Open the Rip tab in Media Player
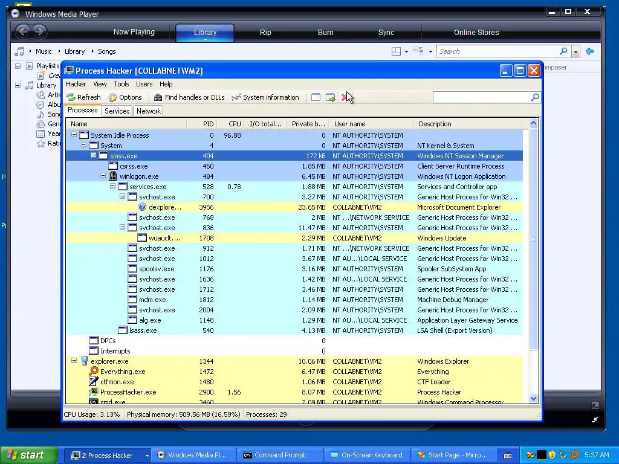This screenshot has width=619, height=464. pos(265,33)
